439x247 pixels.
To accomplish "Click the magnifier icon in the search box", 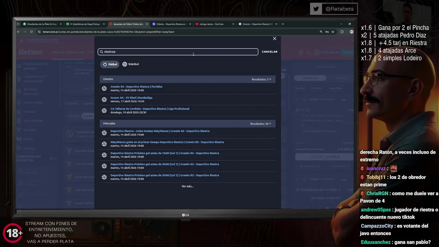I will (102, 51).
